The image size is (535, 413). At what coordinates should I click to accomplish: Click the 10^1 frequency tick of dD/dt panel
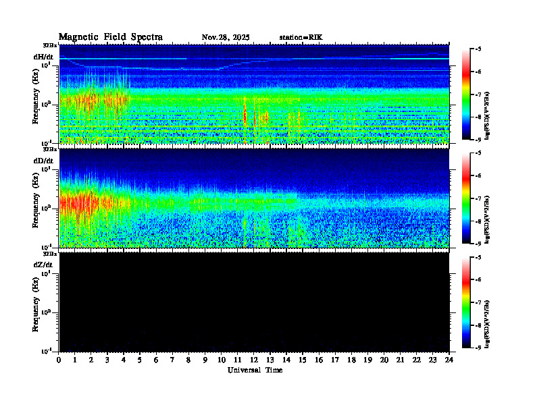(x=47, y=169)
